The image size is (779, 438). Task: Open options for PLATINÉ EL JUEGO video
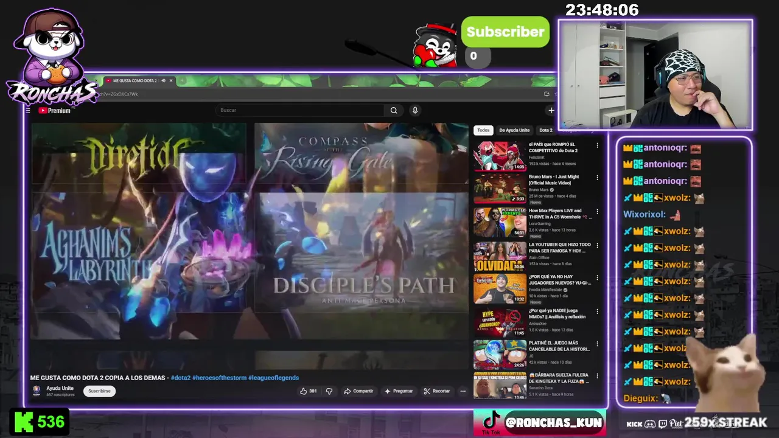597,344
